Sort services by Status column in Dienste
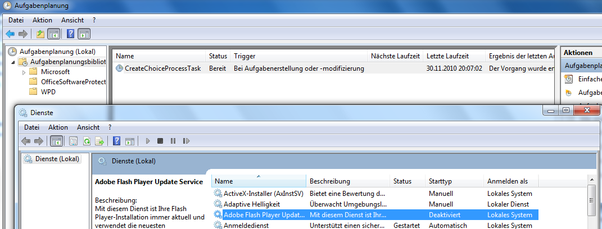Screen dimensions: 602x229 click(408, 181)
